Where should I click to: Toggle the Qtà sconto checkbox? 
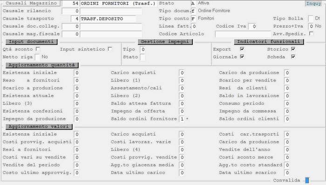tap(38, 49)
